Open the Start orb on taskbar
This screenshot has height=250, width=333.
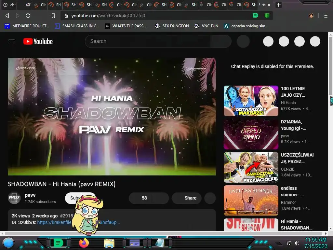coord(8,243)
